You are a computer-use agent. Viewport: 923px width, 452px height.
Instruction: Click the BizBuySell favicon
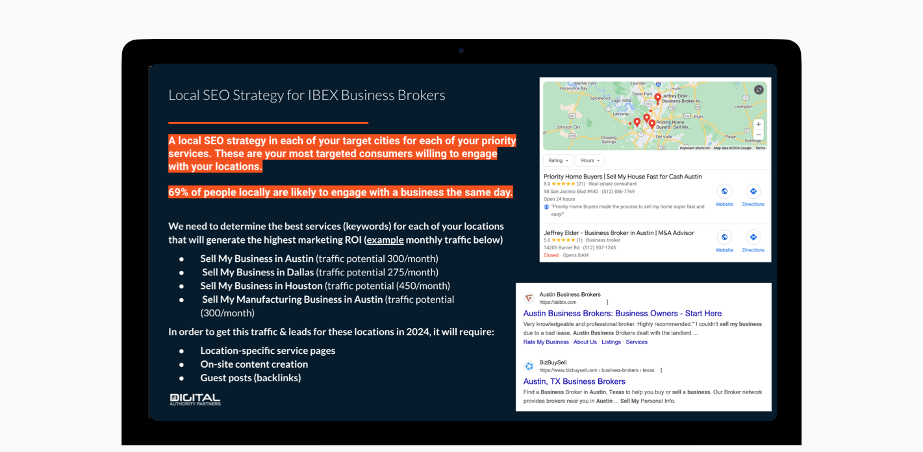[529, 366]
